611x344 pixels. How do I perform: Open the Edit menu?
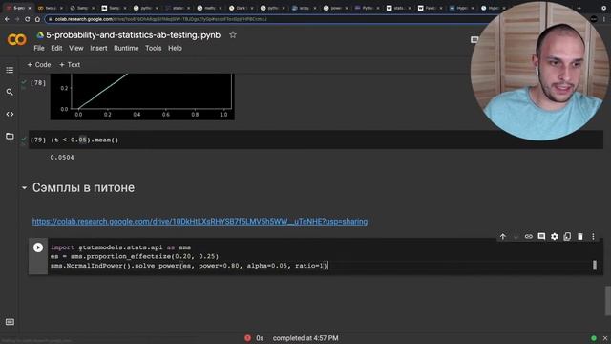pyautogui.click(x=56, y=48)
